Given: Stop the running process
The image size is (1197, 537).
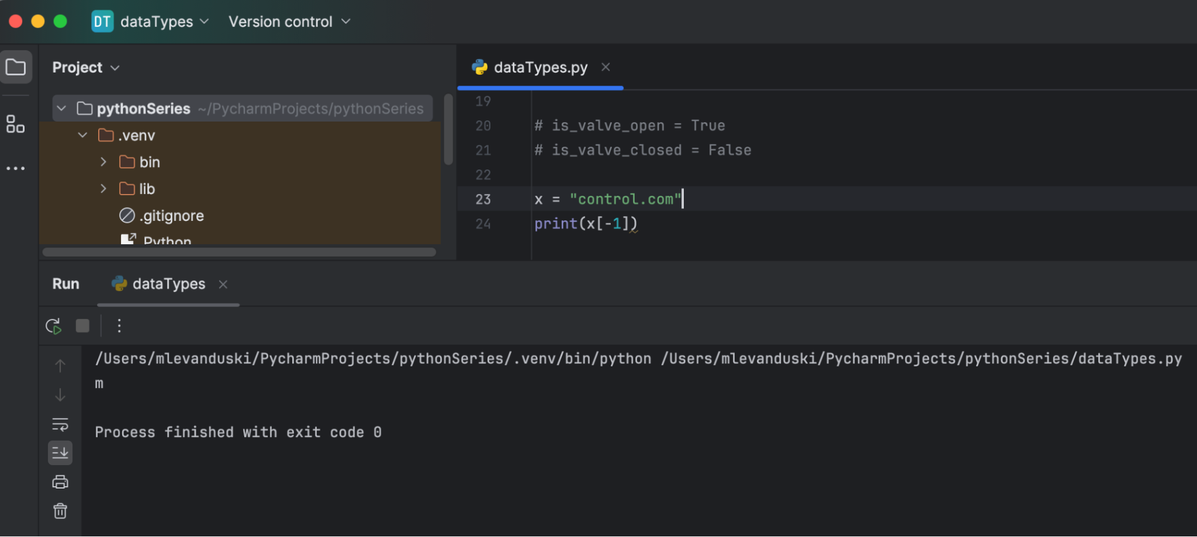Looking at the screenshot, I should click(83, 326).
